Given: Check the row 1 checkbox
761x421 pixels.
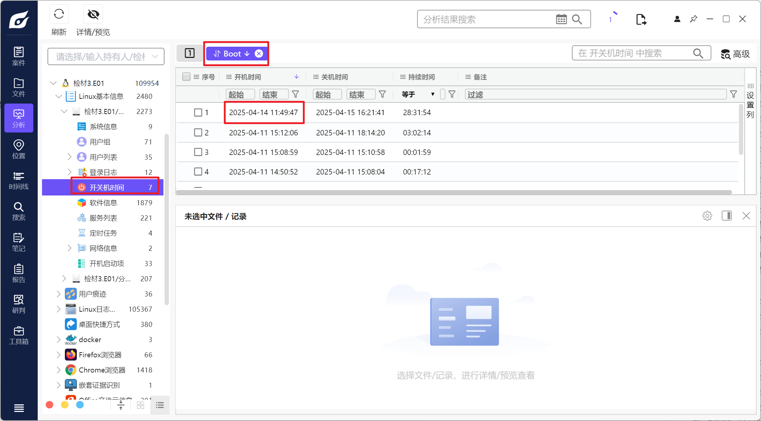Looking at the screenshot, I should point(198,113).
